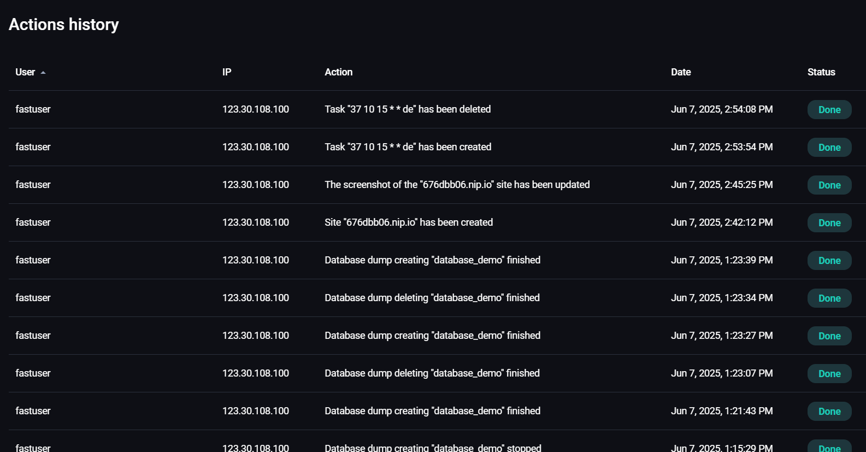Viewport: 866px width, 452px height.
Task: Click Done status of screenshot updated row
Action: (x=829, y=185)
